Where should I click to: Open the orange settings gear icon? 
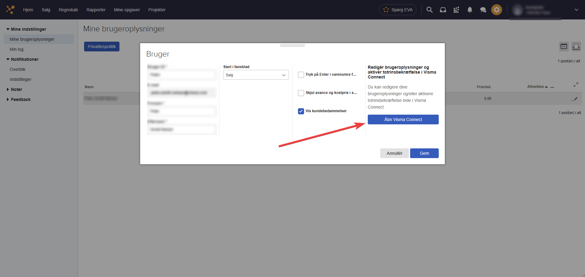497,10
